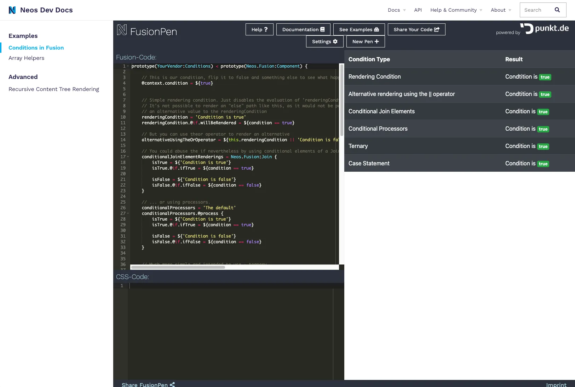Screen dimensions: 575x387
Task: Select Array Helpers in sidebar
Action: [27, 58]
